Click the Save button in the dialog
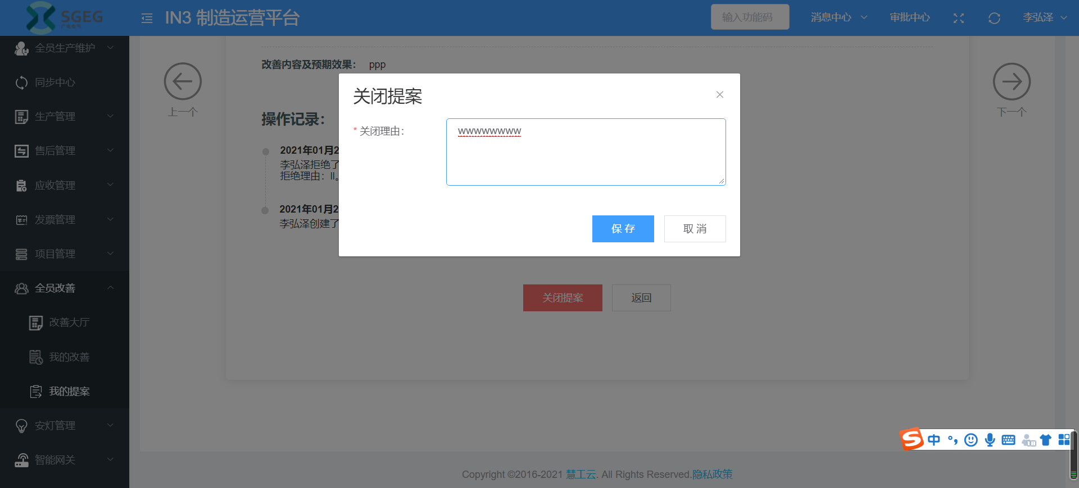This screenshot has width=1079, height=488. coord(623,229)
